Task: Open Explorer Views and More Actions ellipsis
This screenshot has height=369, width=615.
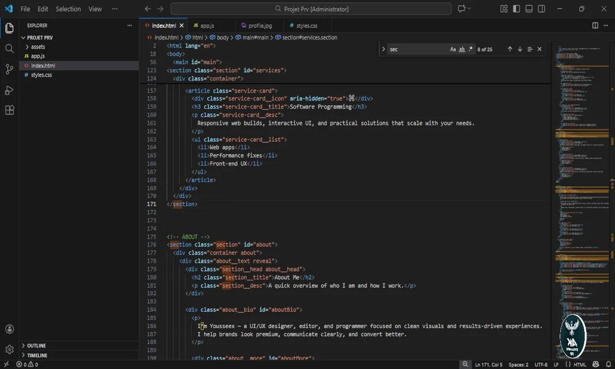Action: [130, 26]
